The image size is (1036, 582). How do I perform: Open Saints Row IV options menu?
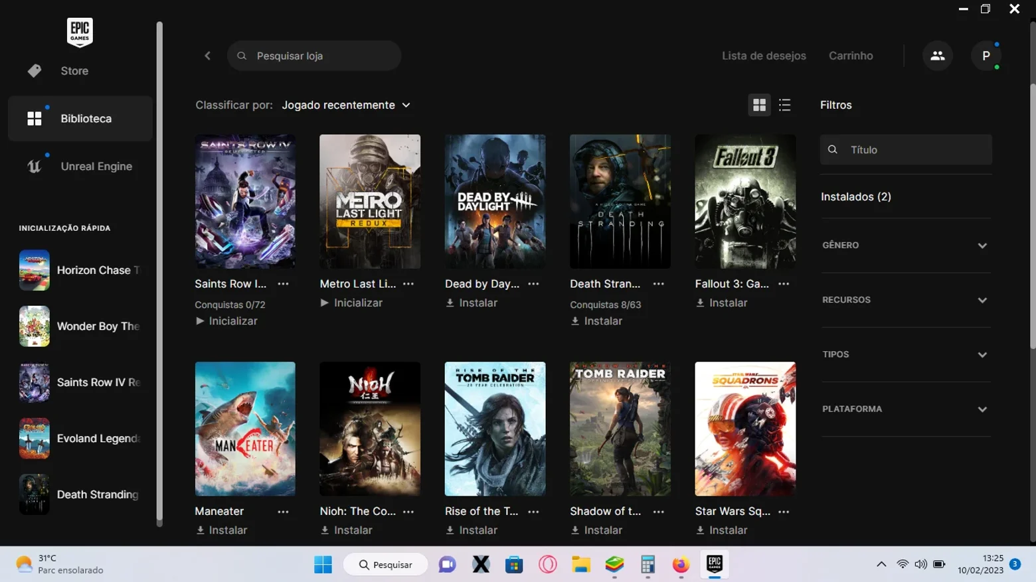click(x=284, y=283)
